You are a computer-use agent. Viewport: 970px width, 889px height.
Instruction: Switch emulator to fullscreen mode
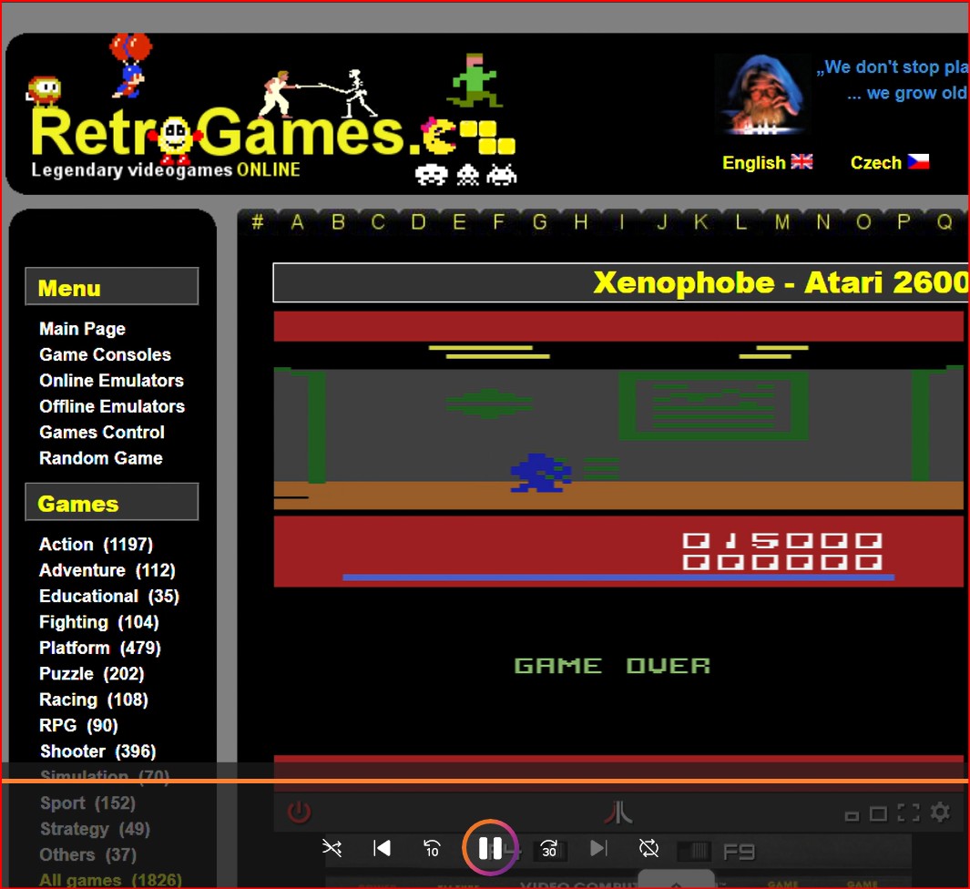coord(908,813)
